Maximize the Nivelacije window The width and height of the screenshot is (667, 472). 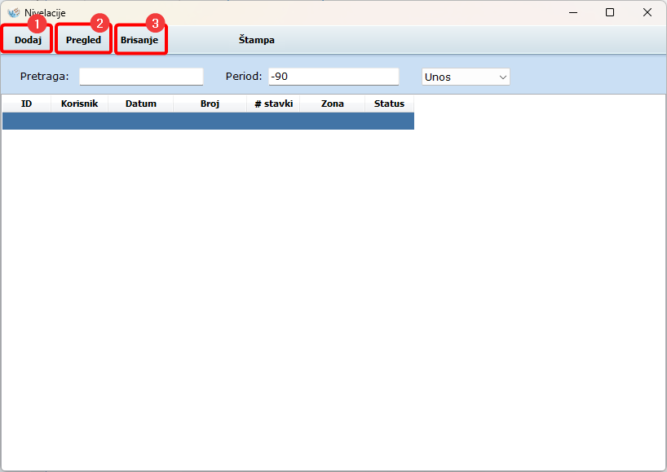[610, 12]
